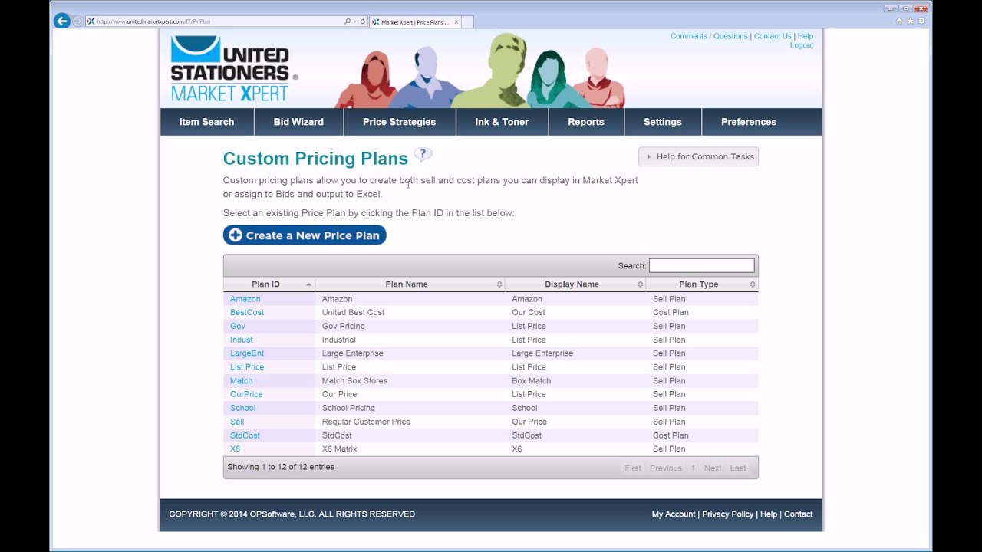
Task: Open the X6 plan ID link
Action: pyautogui.click(x=235, y=449)
